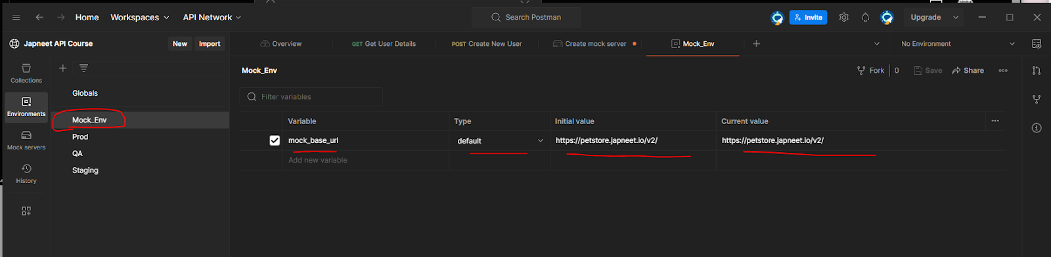Click the Filter variables field
This screenshot has width=1051, height=257.
coord(311,97)
